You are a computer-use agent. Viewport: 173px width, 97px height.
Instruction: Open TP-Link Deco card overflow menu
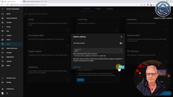click(x=166, y=61)
